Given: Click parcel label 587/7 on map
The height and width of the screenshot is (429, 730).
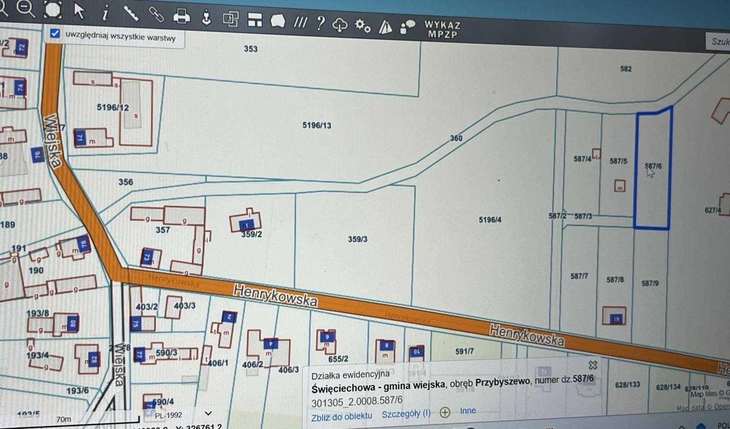Looking at the screenshot, I should click(579, 276).
